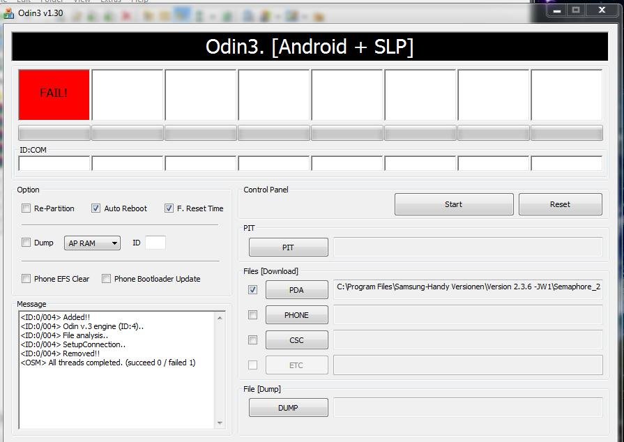Click the progress bar beneath the FAIL! box
The height and width of the screenshot is (442, 624).
[x=54, y=133]
